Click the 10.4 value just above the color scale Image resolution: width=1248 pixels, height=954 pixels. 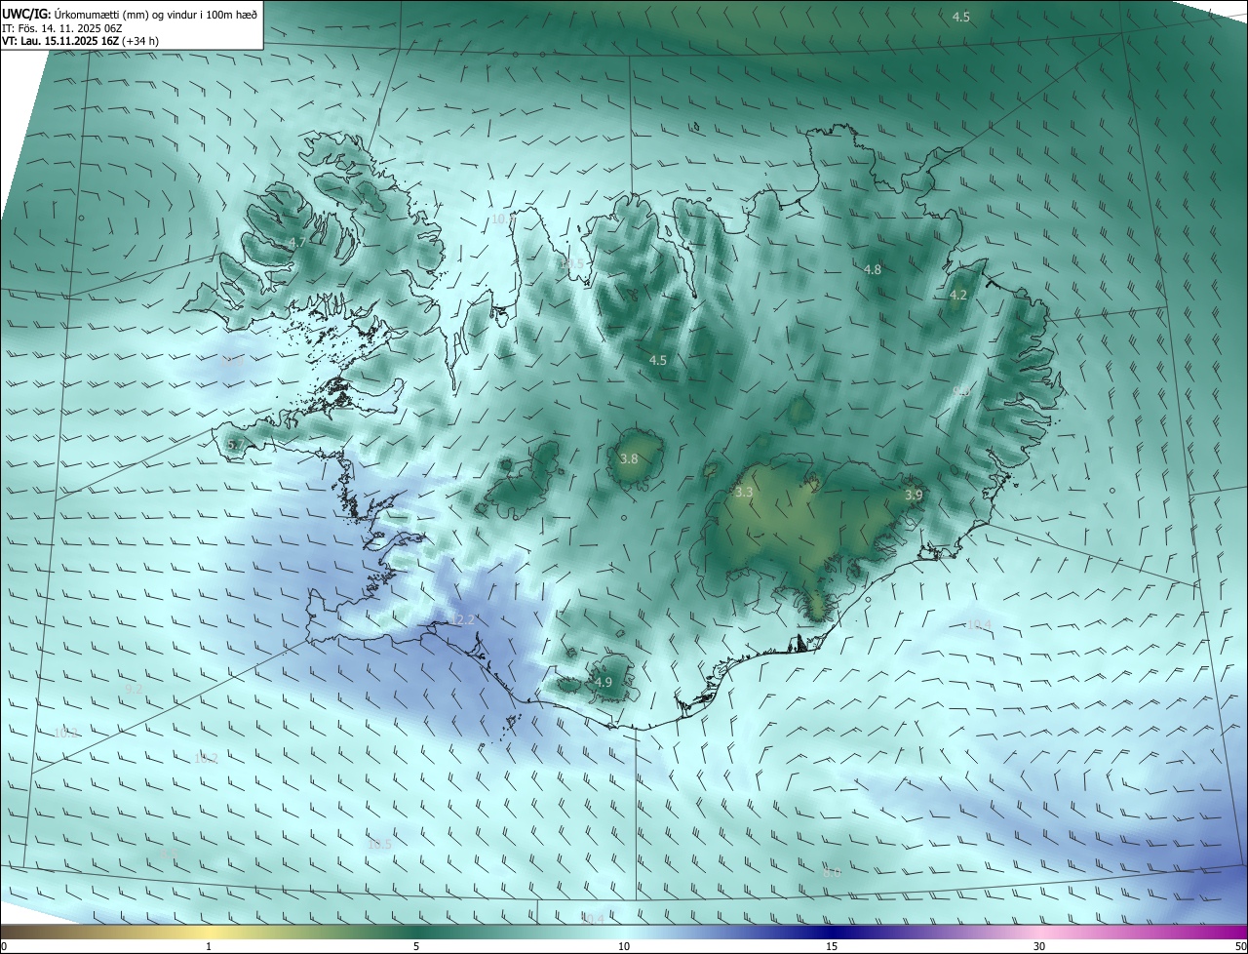[593, 918]
